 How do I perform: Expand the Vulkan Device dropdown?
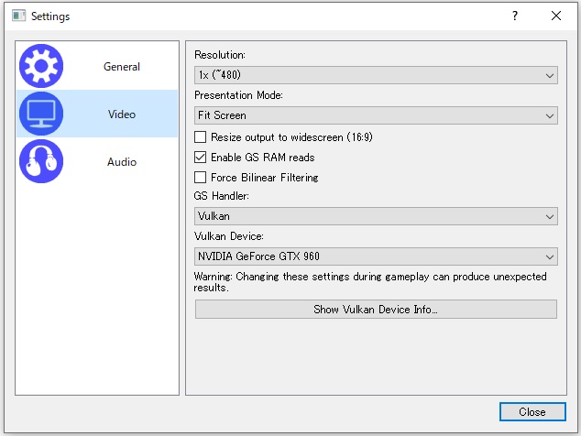click(376, 257)
